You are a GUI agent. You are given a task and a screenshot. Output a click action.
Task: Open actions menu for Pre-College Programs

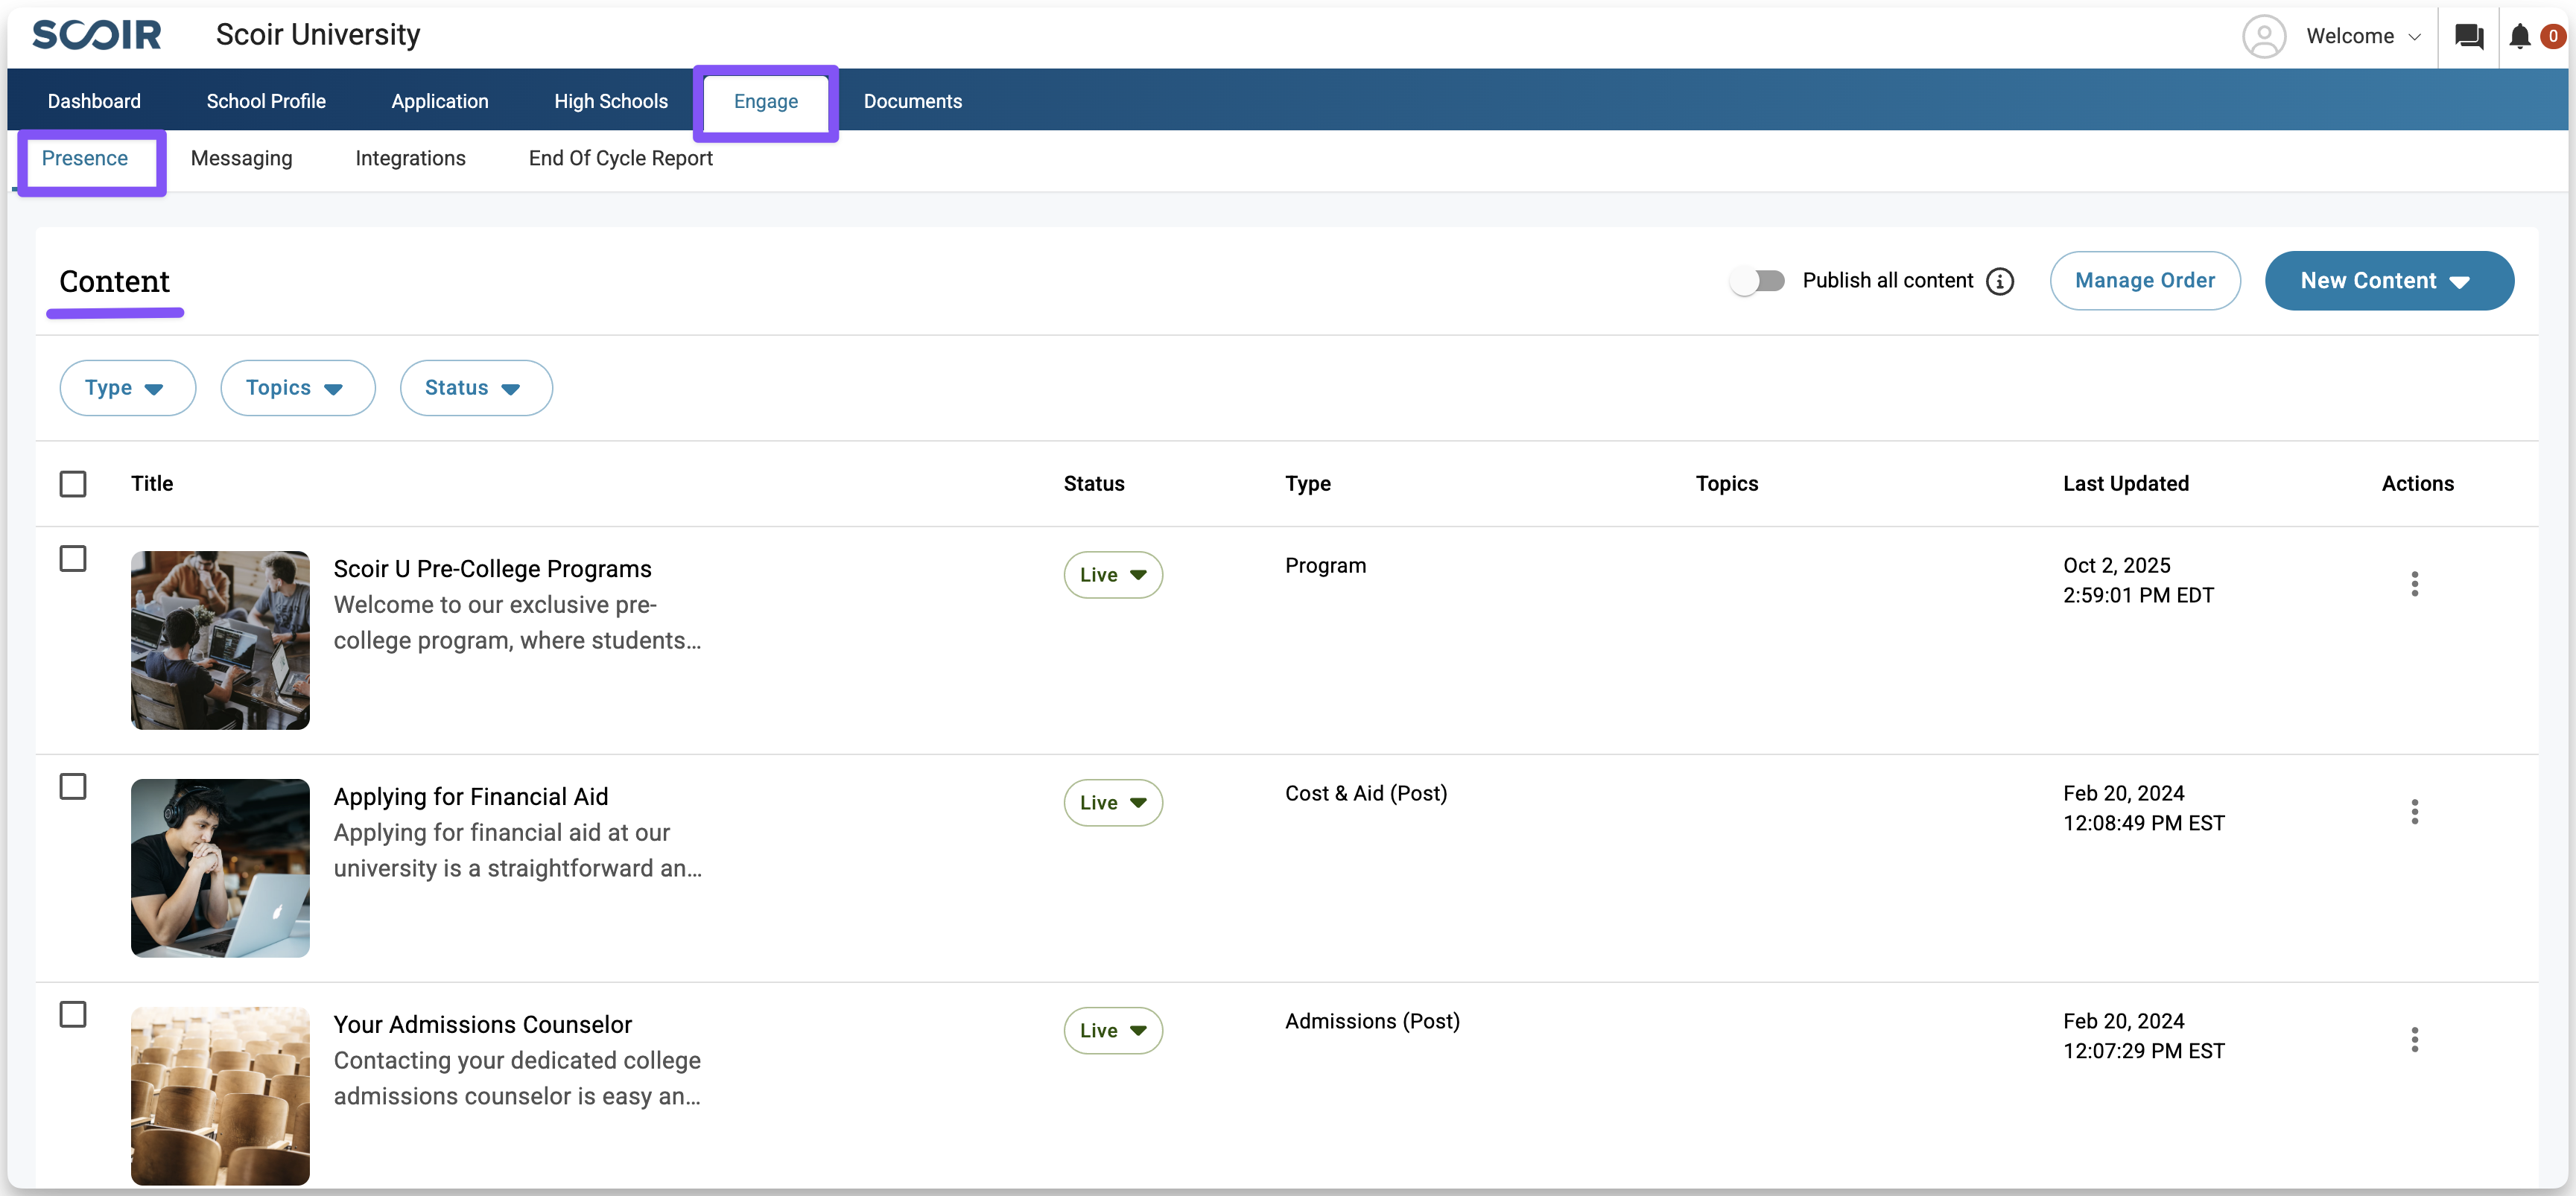tap(2414, 584)
